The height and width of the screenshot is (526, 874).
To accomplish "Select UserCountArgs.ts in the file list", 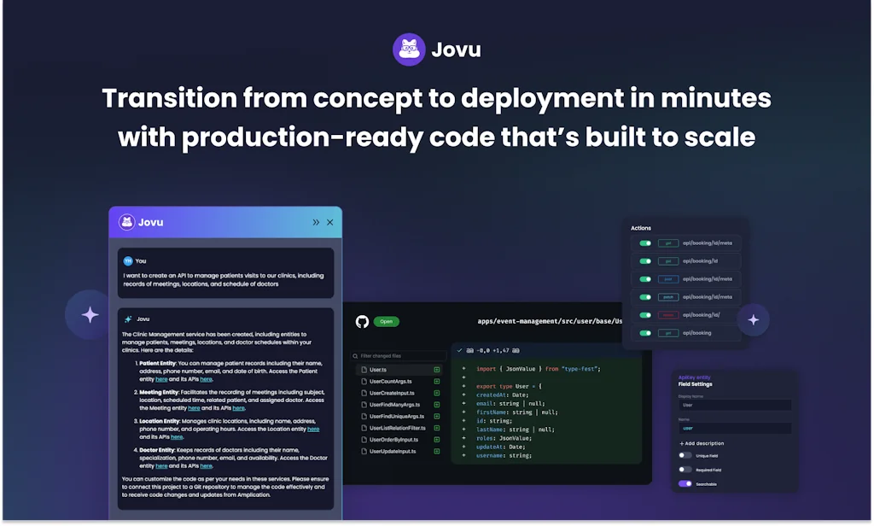I will click(x=391, y=382).
